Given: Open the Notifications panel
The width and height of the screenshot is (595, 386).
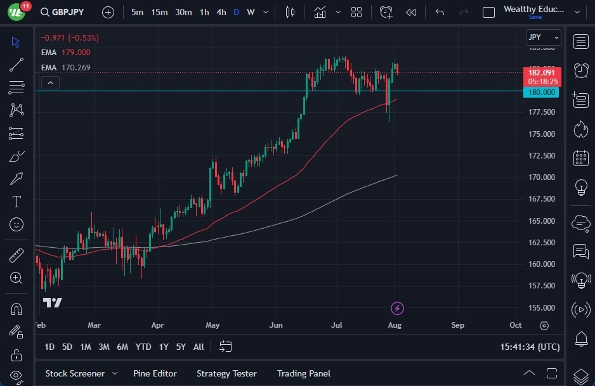Looking at the screenshot, I should [580, 340].
